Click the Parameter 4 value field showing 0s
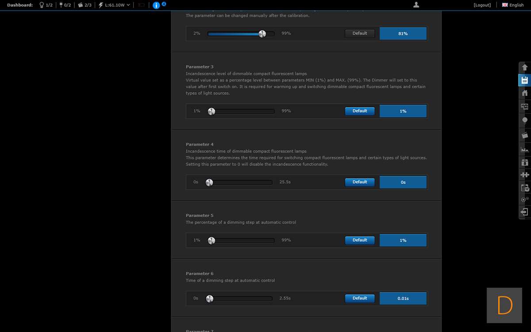The height and width of the screenshot is (332, 531). click(x=403, y=182)
